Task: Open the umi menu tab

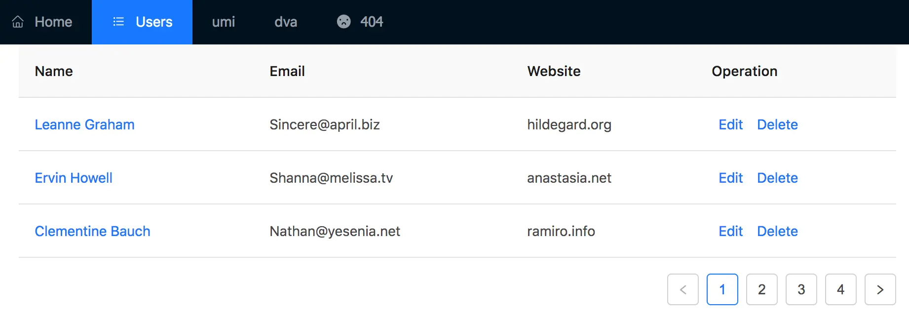Action: [x=224, y=22]
